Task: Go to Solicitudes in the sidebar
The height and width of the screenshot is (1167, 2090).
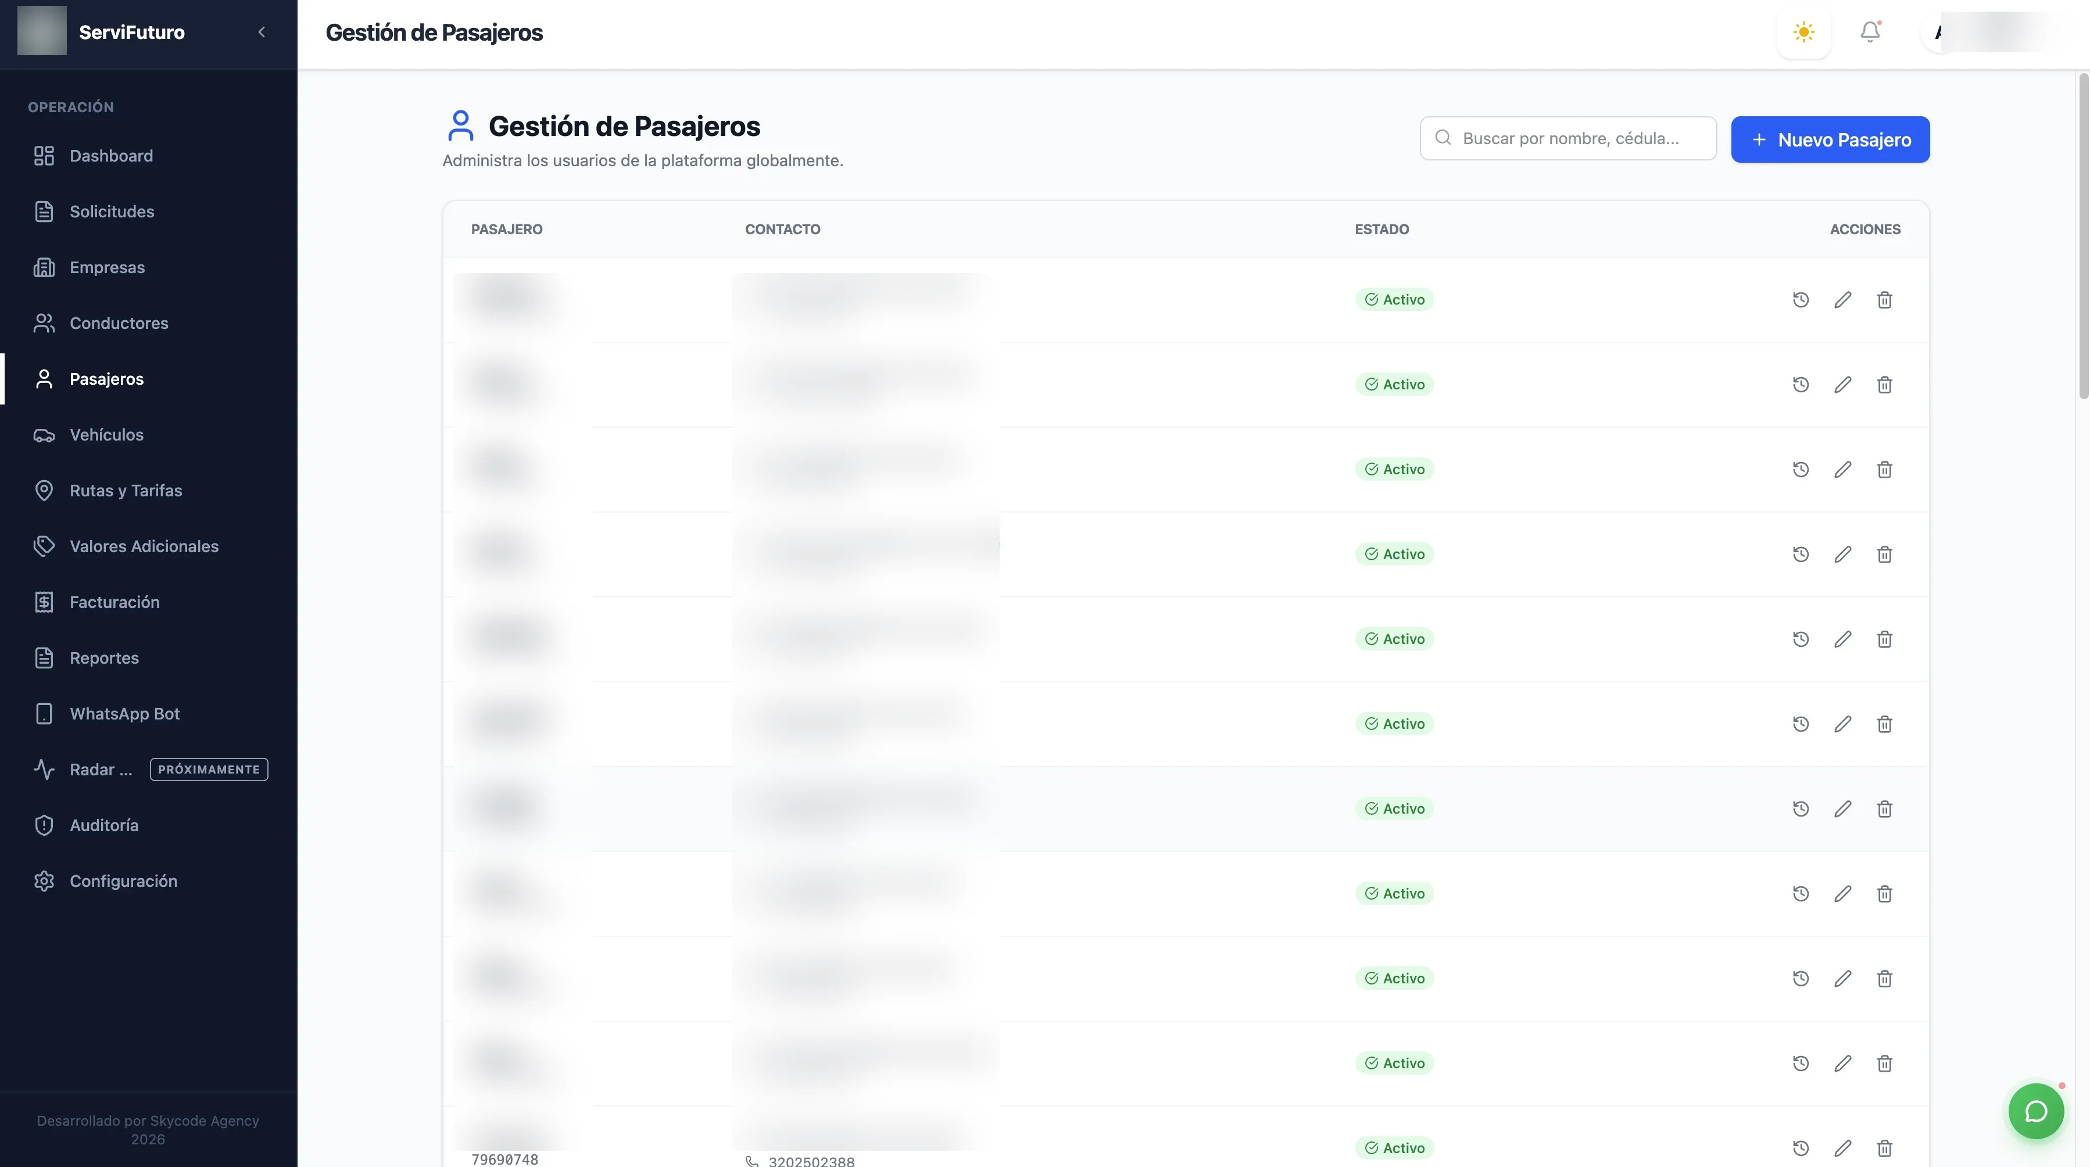Action: tap(149, 212)
